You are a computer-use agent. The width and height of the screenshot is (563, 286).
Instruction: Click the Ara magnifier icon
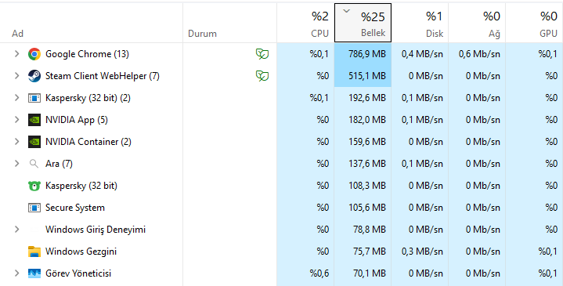coord(34,164)
